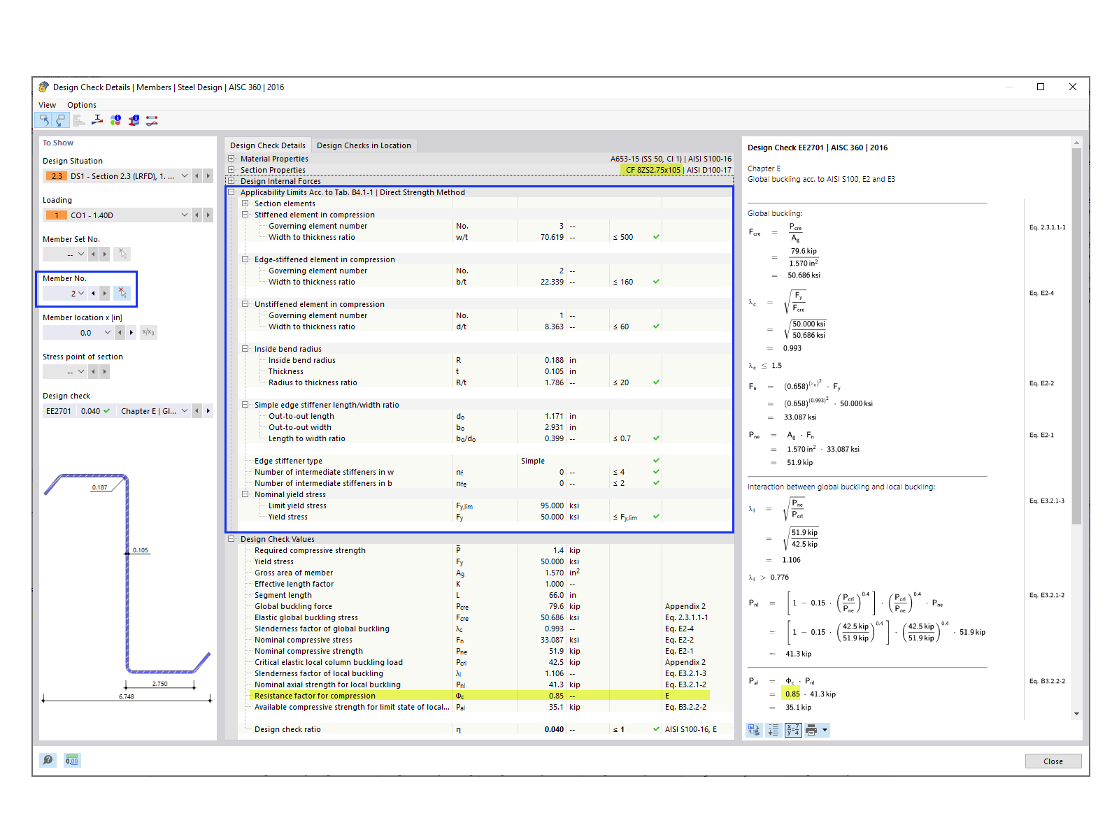Enable the pick-member arrow next to Member No.

[122, 293]
